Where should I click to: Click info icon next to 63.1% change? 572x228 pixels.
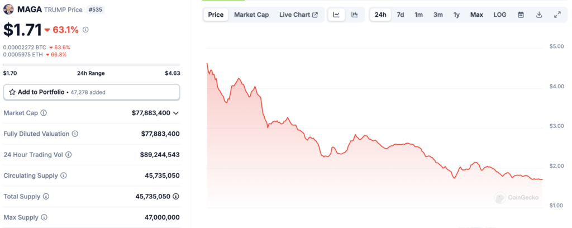[85, 30]
